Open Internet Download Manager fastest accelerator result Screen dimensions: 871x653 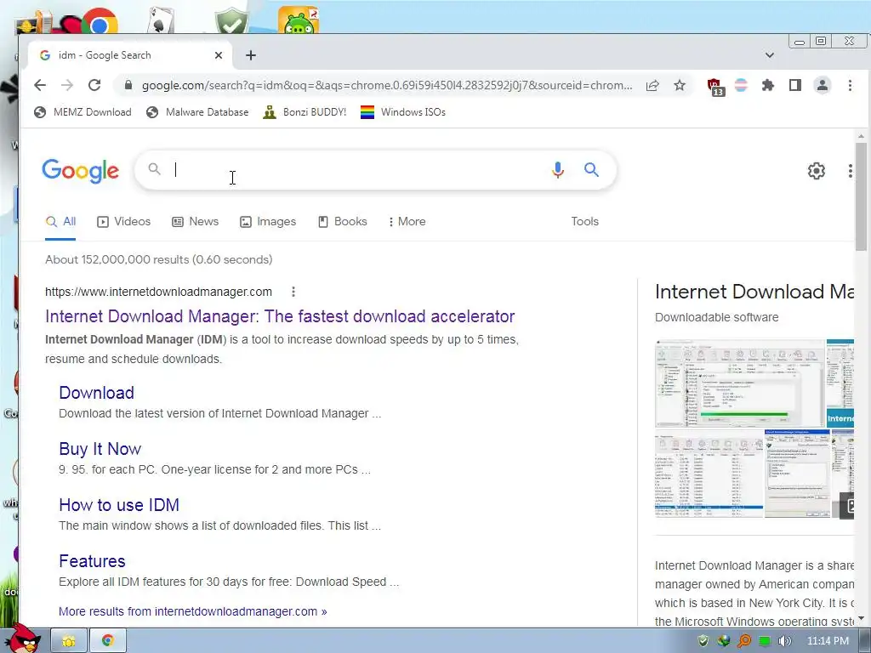coord(280,316)
